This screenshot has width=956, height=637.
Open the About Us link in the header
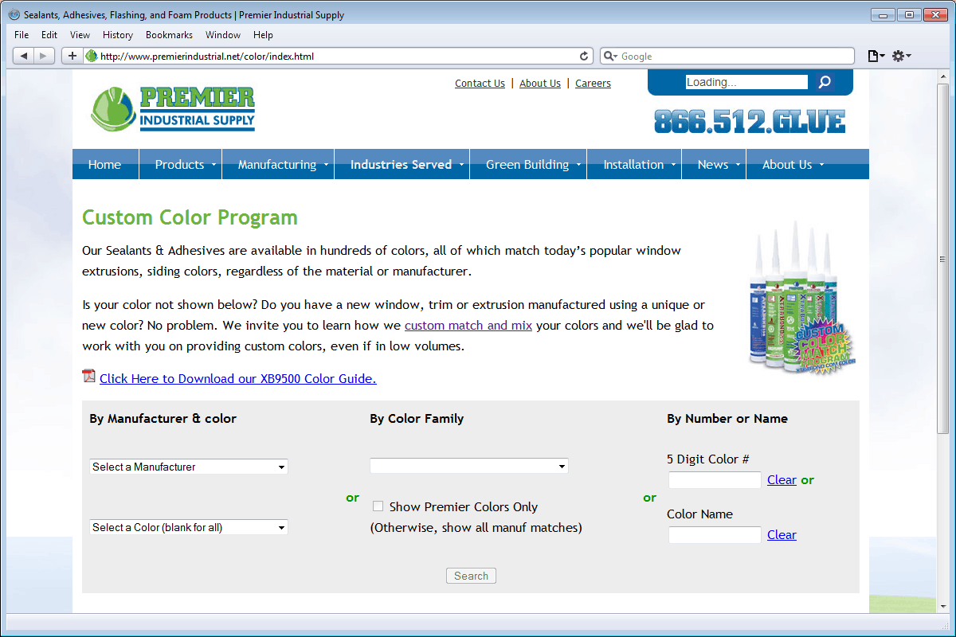(x=540, y=83)
